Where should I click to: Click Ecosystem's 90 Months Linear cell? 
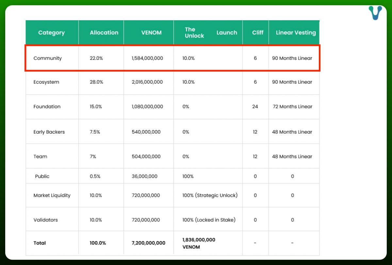[x=292, y=82]
